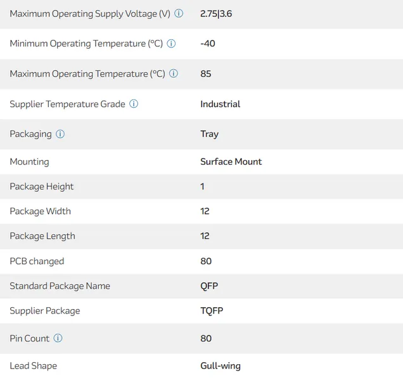This screenshot has width=403, height=380.
Task: Click the "Surface Mount" value
Action: pos(231,161)
